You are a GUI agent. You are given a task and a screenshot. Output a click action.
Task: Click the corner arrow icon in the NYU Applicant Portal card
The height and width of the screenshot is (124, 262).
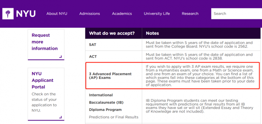(x=60, y=117)
